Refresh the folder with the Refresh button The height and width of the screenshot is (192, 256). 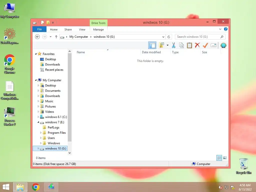tap(169, 37)
